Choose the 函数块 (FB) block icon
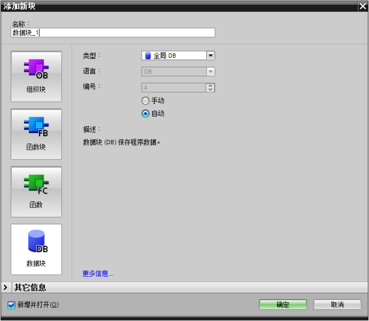Screen dimensions: 369x321 36,134
